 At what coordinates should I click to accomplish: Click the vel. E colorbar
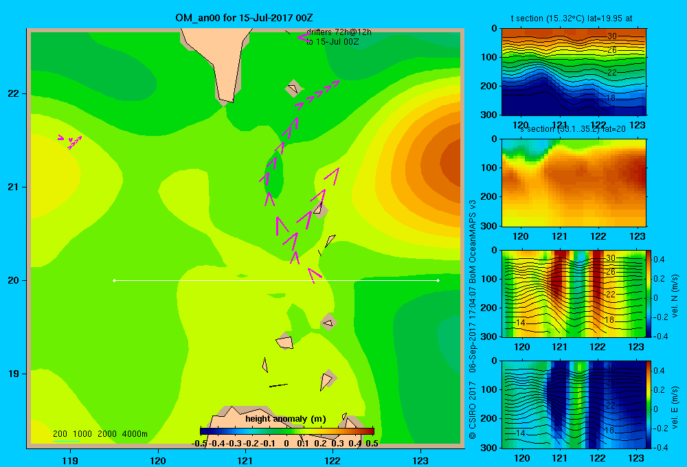click(x=649, y=405)
